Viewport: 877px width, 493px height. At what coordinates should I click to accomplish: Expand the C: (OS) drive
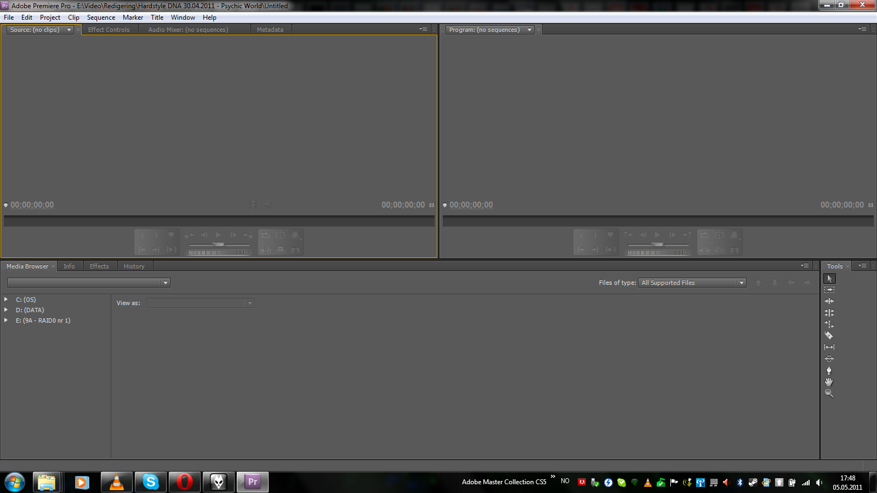coord(6,299)
